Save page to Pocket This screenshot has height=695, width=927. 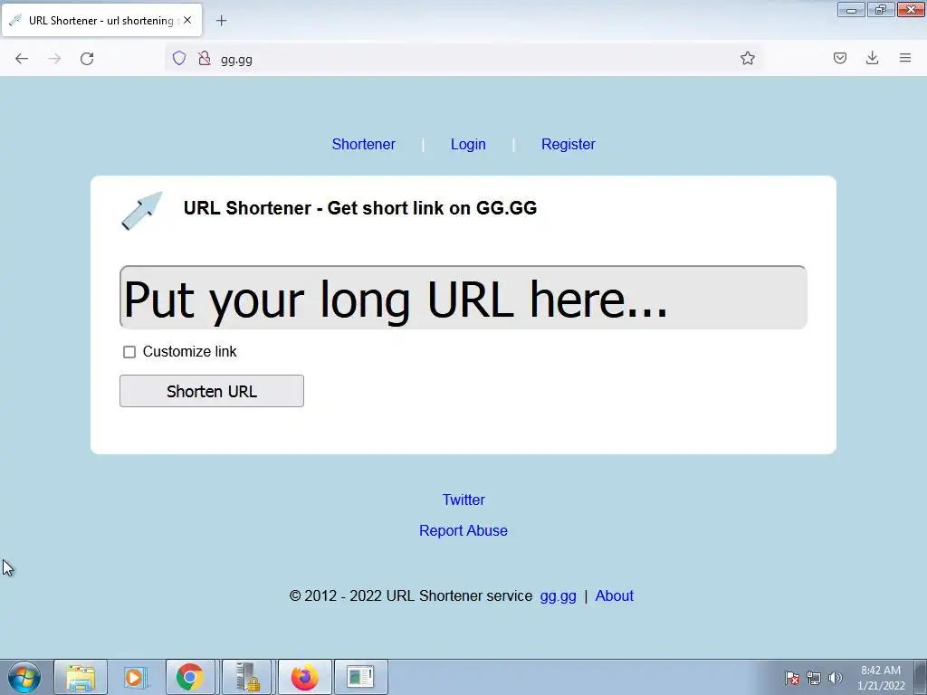pyautogui.click(x=839, y=58)
